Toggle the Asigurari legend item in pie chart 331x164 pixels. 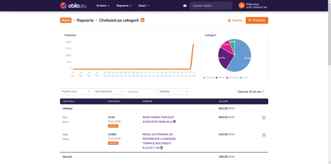pyautogui.click(x=209, y=77)
